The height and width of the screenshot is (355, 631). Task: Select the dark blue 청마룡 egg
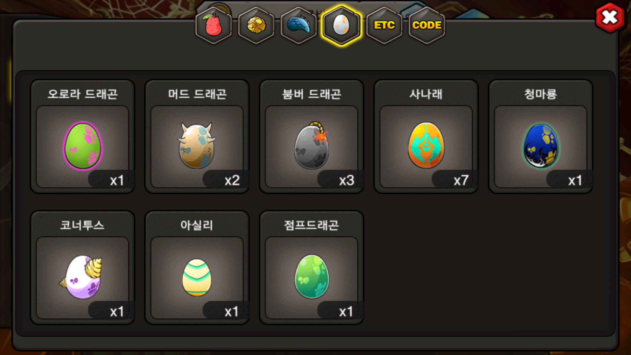click(541, 146)
